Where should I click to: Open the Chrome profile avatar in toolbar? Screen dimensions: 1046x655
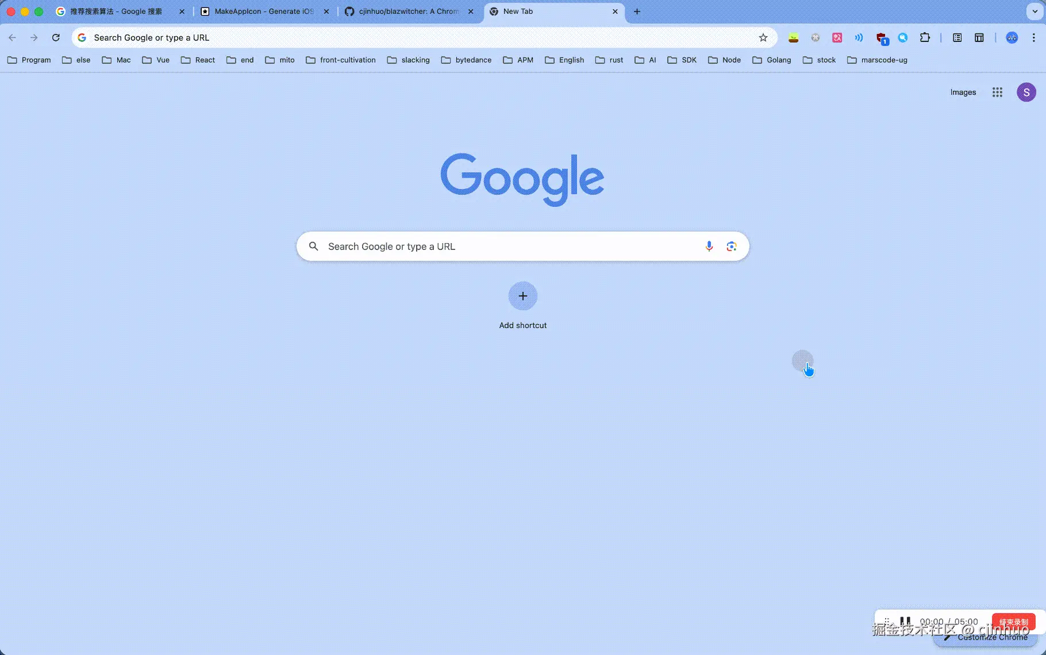pyautogui.click(x=1012, y=38)
